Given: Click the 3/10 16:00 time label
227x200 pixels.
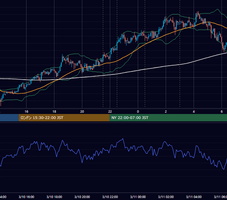Looking at the screenshot, I should tap(26, 197).
